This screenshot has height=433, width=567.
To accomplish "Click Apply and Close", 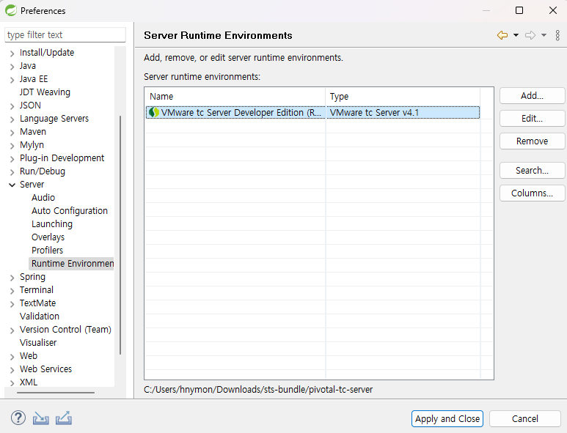I will [447, 418].
